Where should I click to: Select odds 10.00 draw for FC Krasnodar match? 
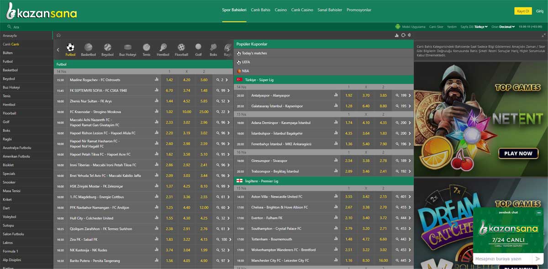click(x=187, y=112)
